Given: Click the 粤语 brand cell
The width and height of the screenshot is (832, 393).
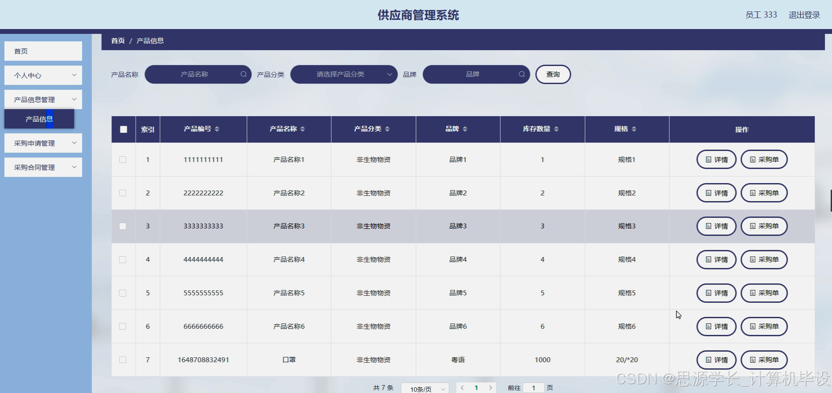Looking at the screenshot, I should [x=458, y=360].
